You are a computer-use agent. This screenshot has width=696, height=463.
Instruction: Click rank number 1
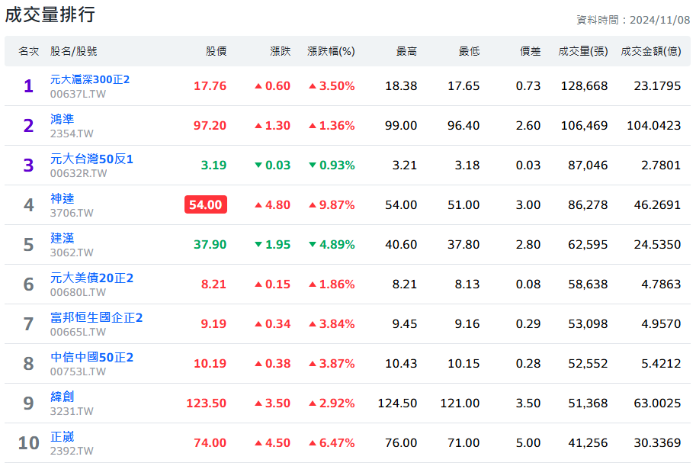point(28,86)
